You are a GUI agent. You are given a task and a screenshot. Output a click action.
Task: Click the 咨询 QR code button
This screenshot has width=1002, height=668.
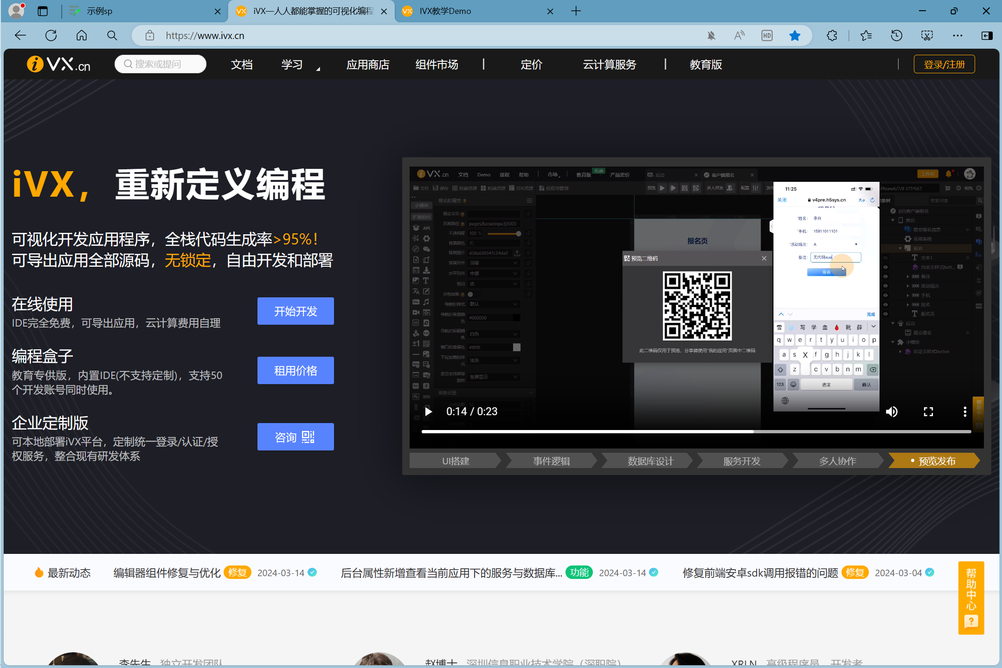click(295, 437)
